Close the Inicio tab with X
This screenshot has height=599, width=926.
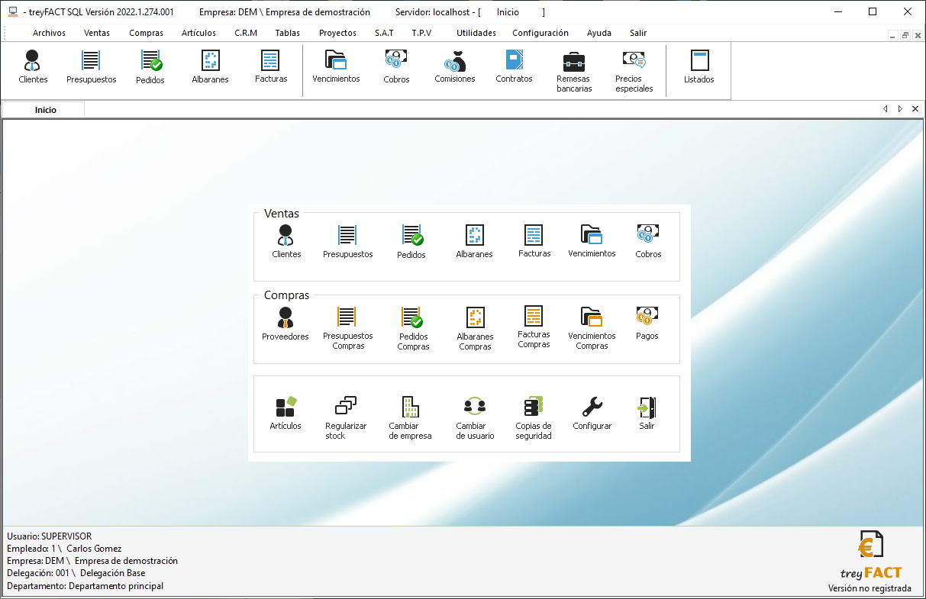tap(915, 109)
